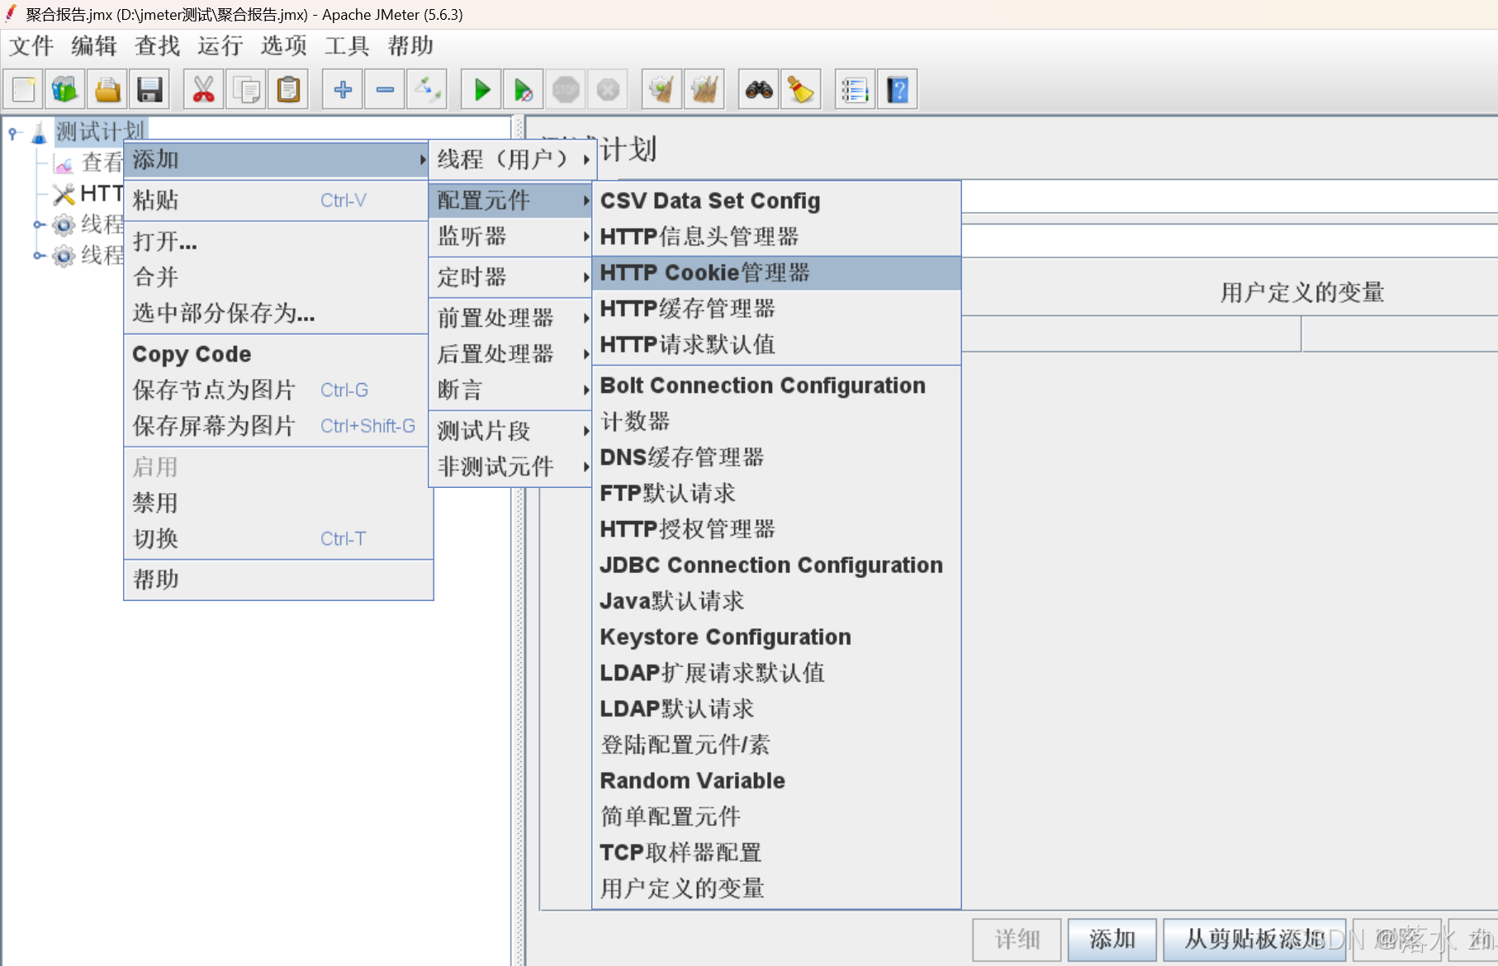This screenshot has height=966, width=1498.
Task: Click the Toggle enable/disable toolbar icon
Action: tap(427, 89)
